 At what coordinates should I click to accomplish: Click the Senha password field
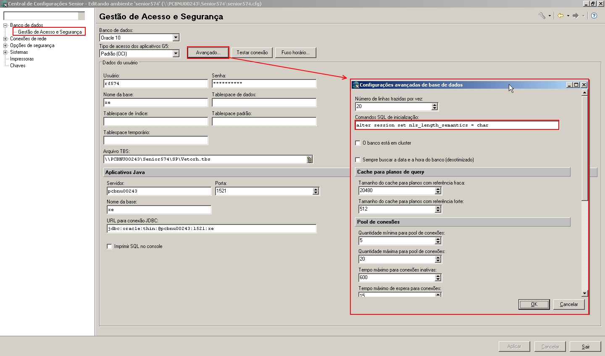click(264, 84)
